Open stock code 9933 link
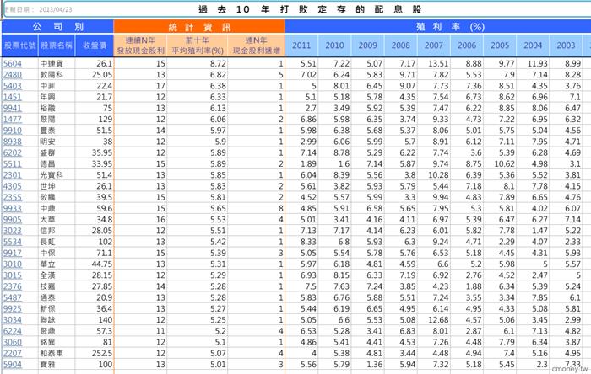 [13, 209]
